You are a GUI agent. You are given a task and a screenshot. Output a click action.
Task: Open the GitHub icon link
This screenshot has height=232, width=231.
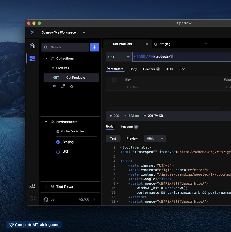pyautogui.click(x=46, y=200)
